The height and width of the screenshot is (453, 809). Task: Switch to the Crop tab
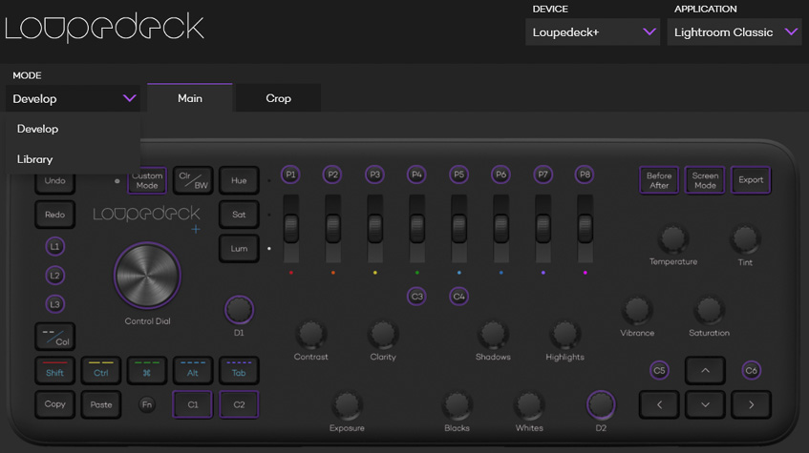278,98
